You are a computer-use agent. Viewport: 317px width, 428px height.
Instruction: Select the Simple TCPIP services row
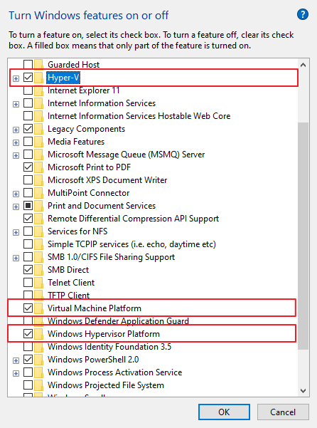click(x=131, y=244)
